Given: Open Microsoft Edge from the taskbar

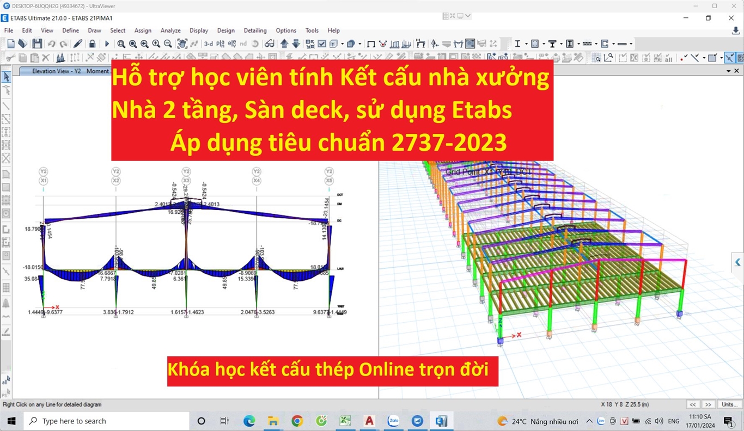Looking at the screenshot, I should coord(249,421).
